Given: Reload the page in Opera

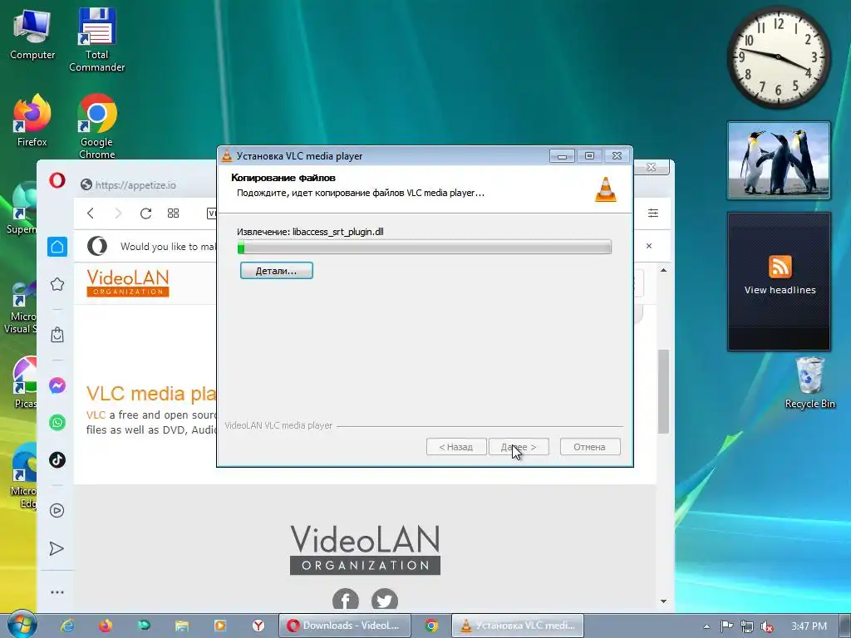Looking at the screenshot, I should (145, 213).
